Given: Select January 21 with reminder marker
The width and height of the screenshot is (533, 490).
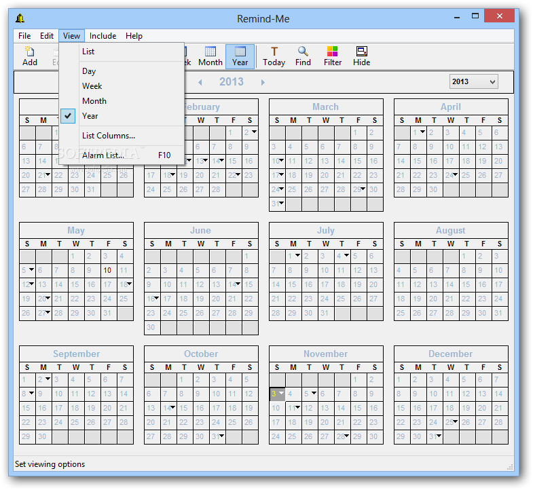Looking at the screenshot, I should point(43,175).
